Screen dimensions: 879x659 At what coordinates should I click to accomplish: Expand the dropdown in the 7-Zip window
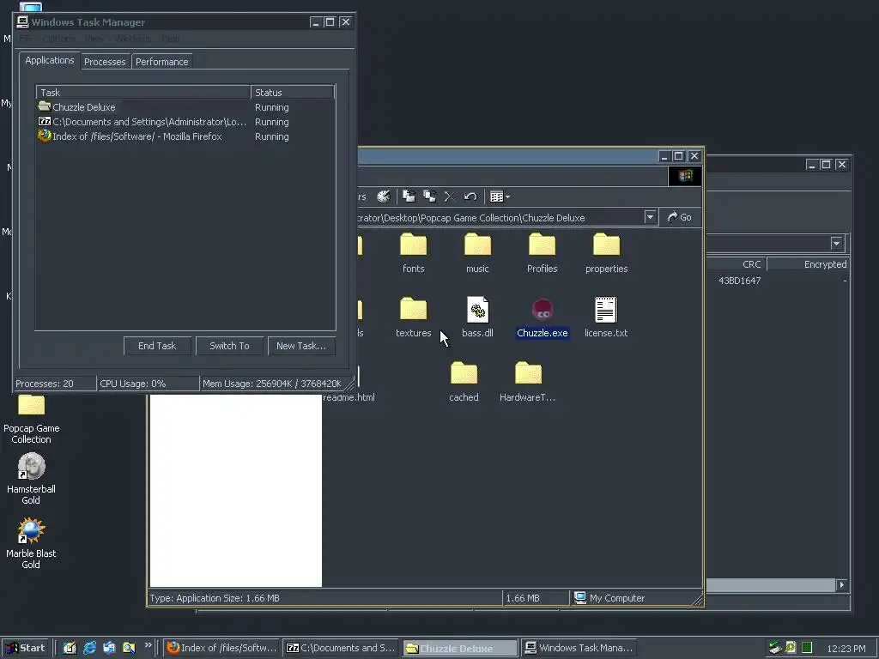point(836,243)
